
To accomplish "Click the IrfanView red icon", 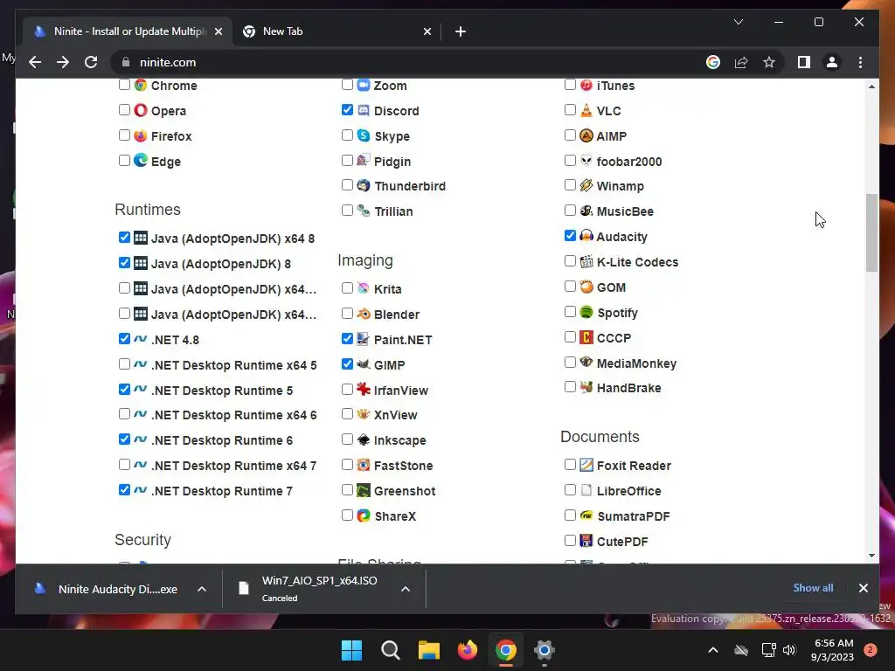I will click(x=364, y=390).
